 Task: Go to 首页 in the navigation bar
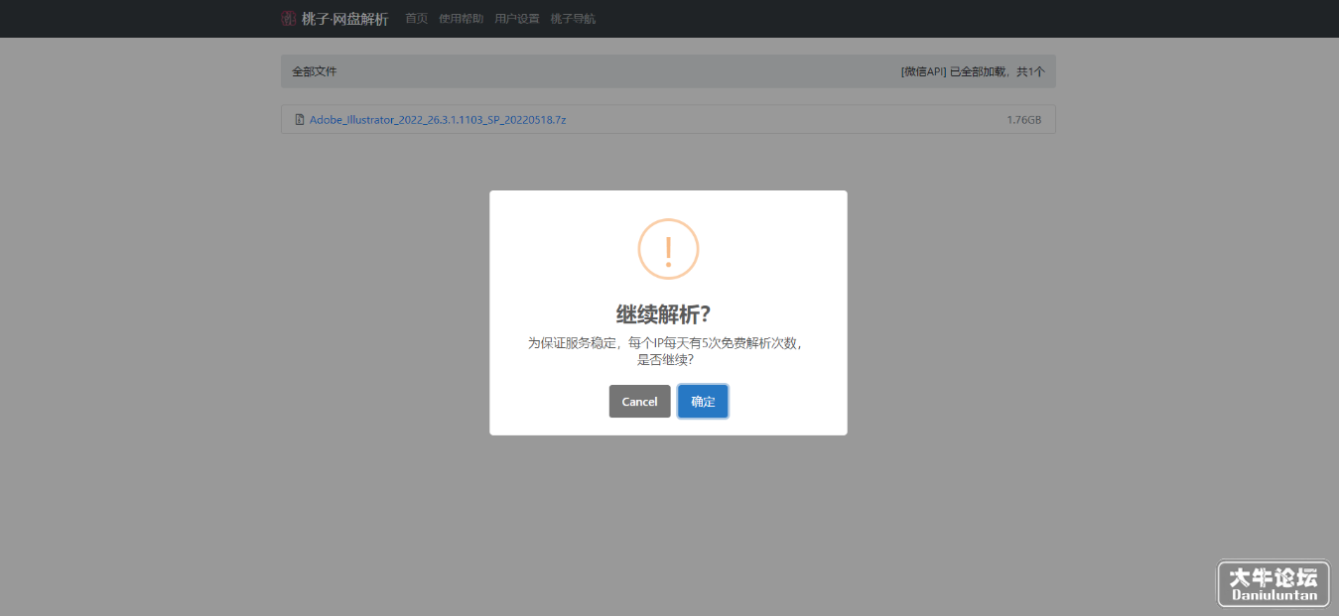417,19
